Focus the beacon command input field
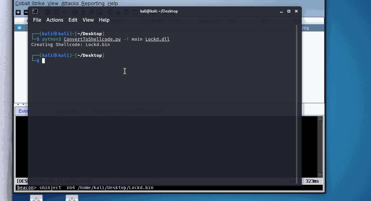 pyautogui.click(x=170, y=188)
